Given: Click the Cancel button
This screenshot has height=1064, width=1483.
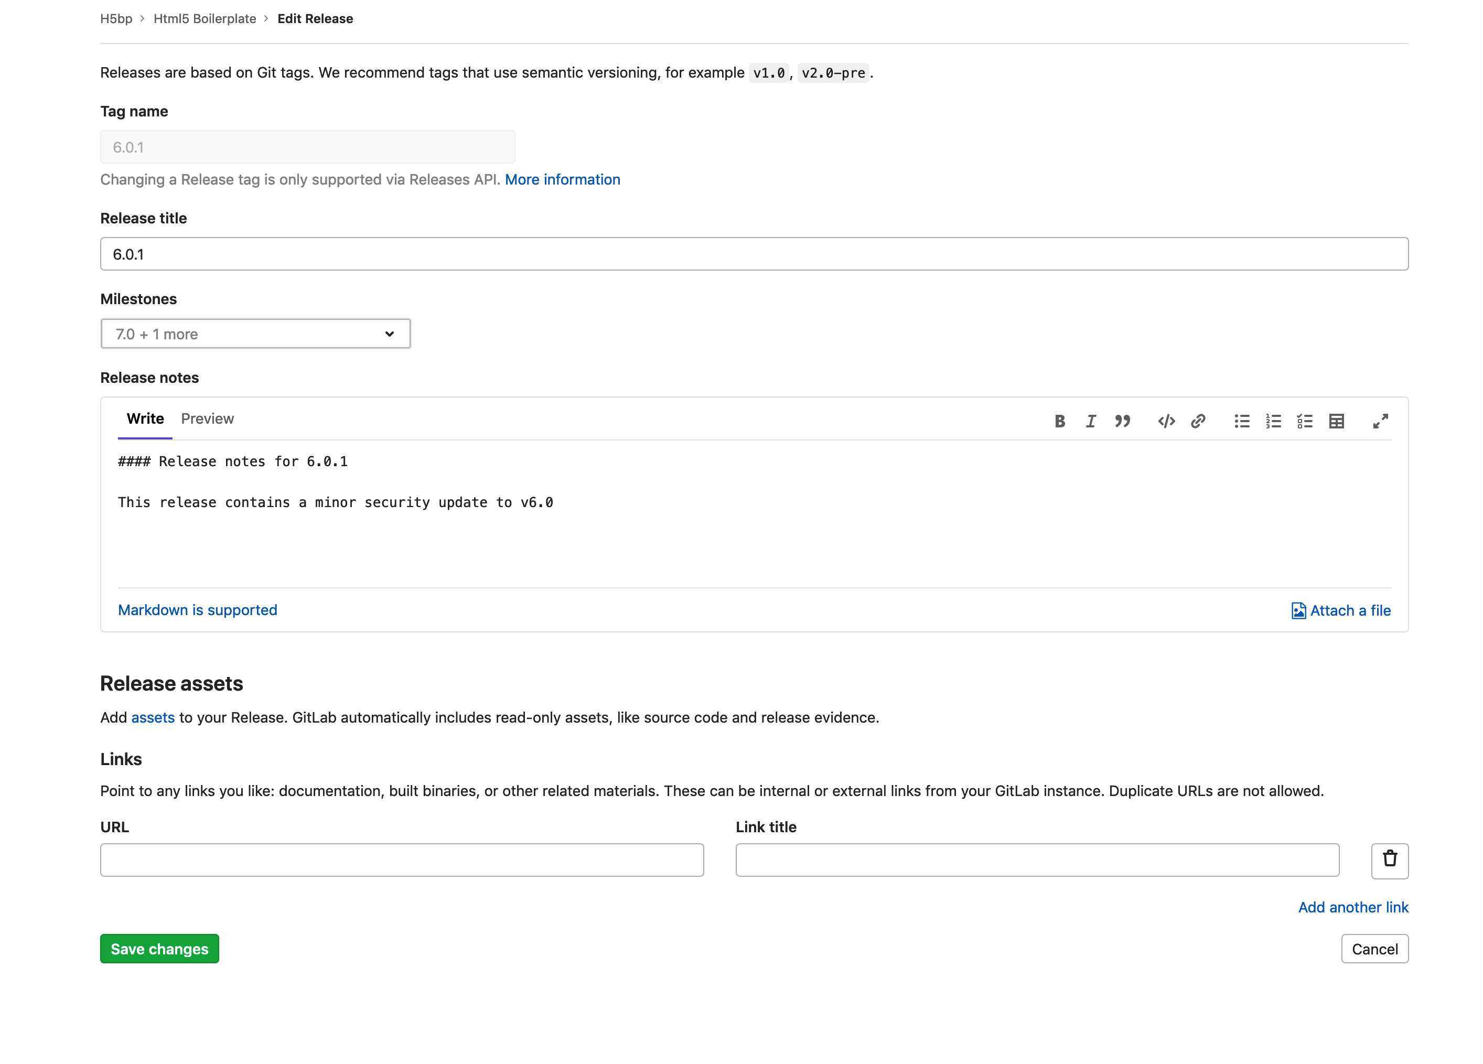Looking at the screenshot, I should coord(1374,949).
